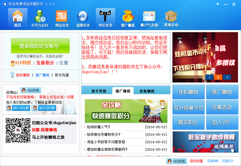Click the QR code image
The image size is (241, 166).
18,131
